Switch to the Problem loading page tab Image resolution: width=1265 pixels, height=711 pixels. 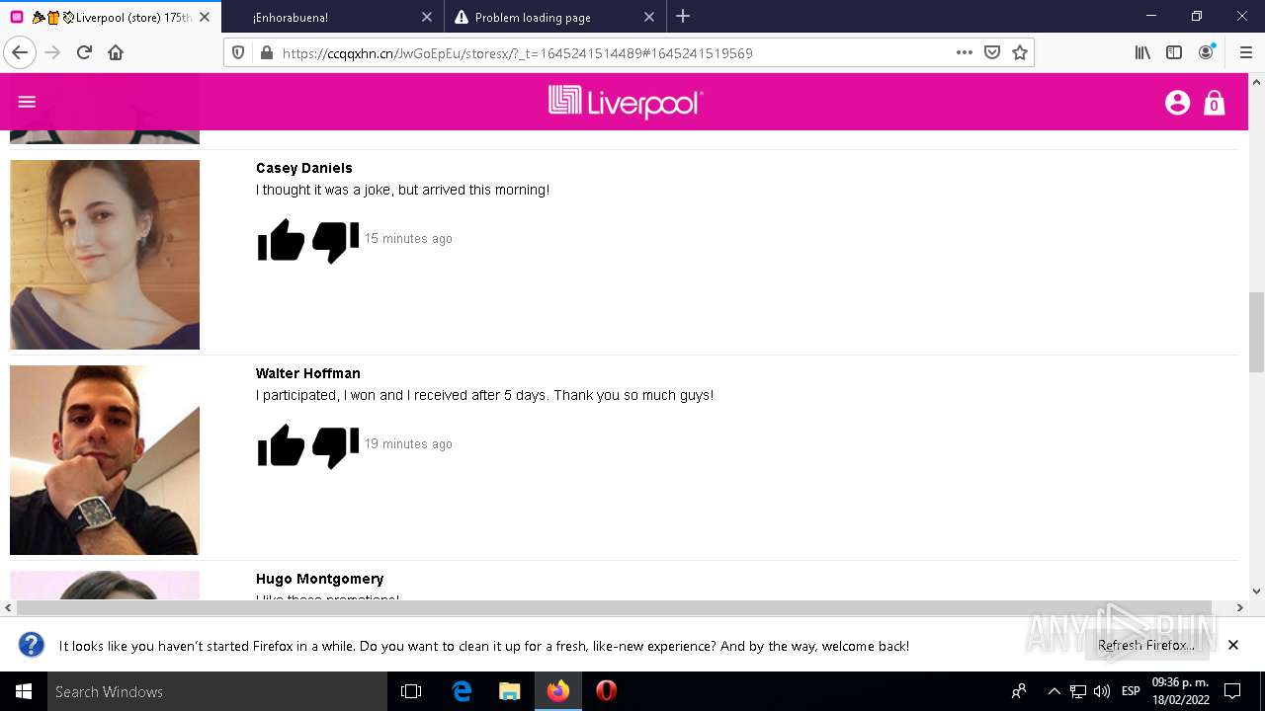click(553, 17)
